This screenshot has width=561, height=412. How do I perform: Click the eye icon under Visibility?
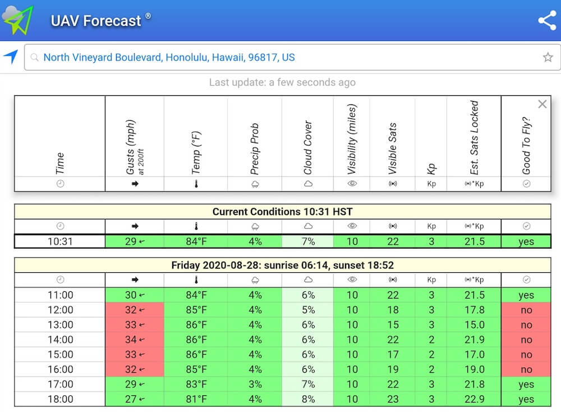(x=352, y=184)
